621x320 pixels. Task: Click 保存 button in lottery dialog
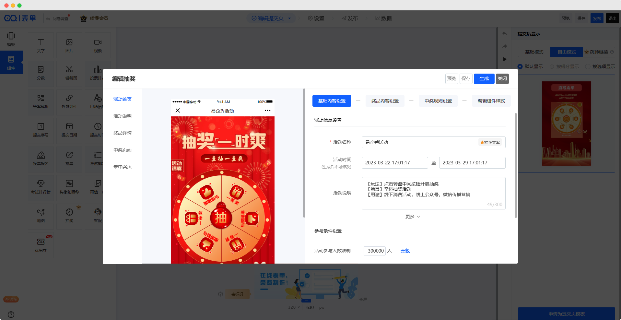[x=466, y=78]
